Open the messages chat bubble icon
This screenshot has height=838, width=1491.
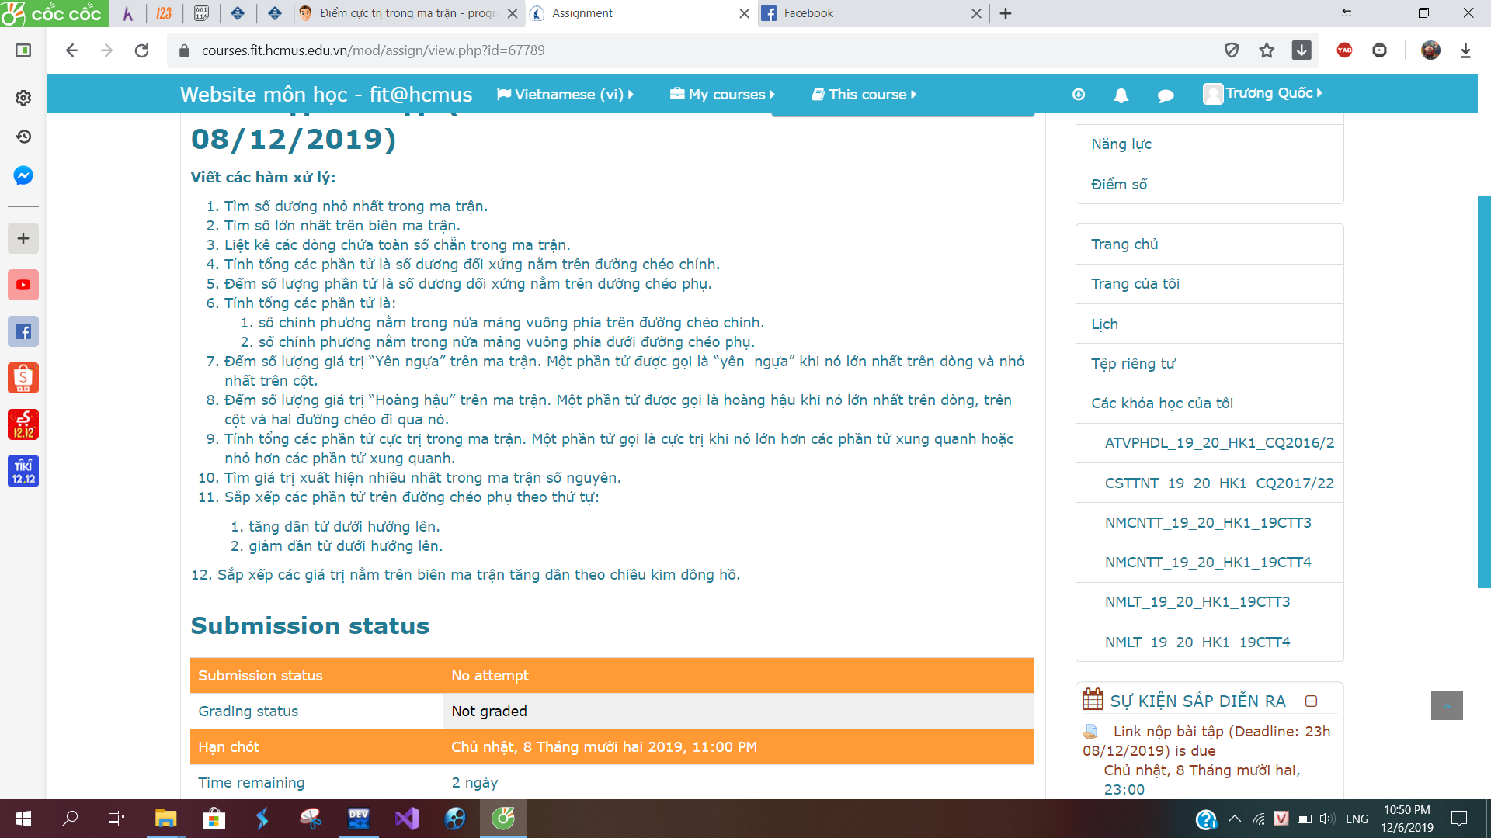point(1165,95)
